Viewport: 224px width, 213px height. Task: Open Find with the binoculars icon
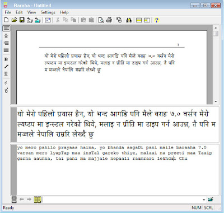129,20
